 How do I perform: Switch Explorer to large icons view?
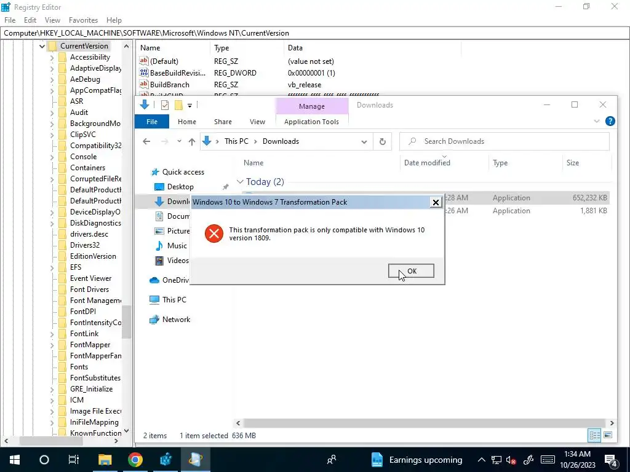(x=608, y=435)
